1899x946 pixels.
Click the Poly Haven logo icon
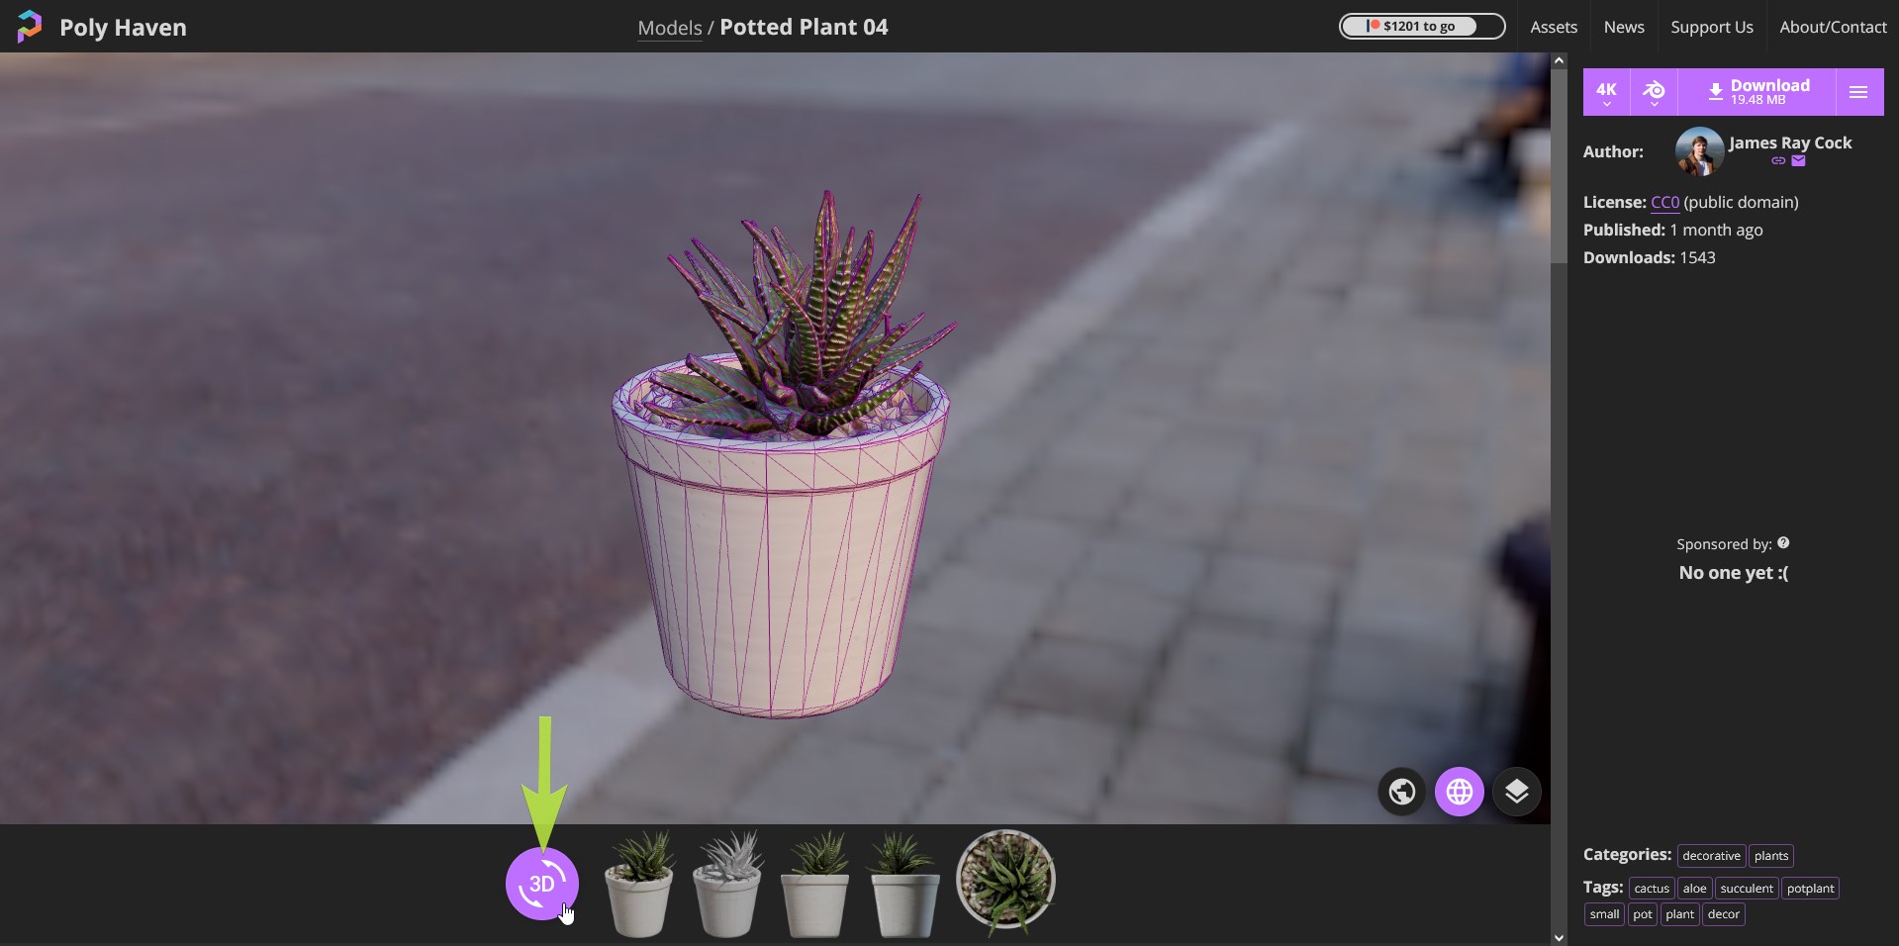pos(29,26)
